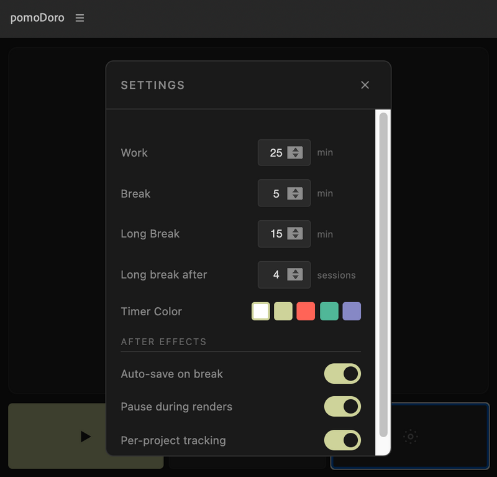This screenshot has width=497, height=477.
Task: Click the SETTINGS heading text
Action: point(153,85)
